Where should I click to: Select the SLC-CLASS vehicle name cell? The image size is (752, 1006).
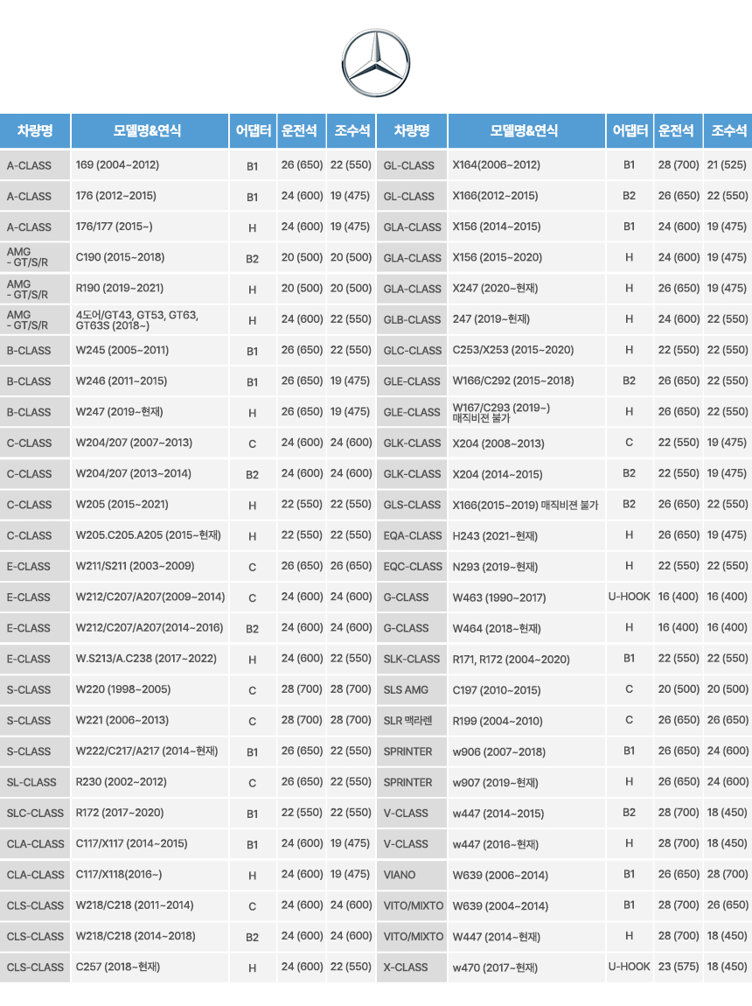tap(35, 814)
